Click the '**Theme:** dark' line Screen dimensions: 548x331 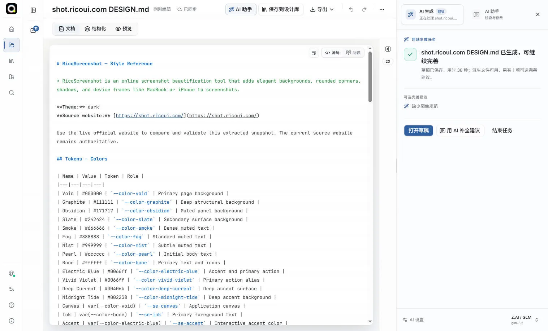pyautogui.click(x=78, y=107)
